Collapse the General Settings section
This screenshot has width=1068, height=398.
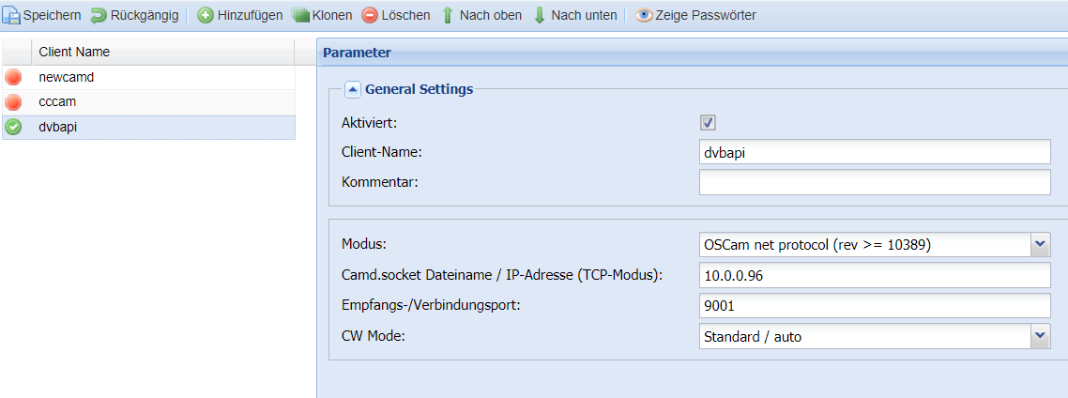pos(352,89)
